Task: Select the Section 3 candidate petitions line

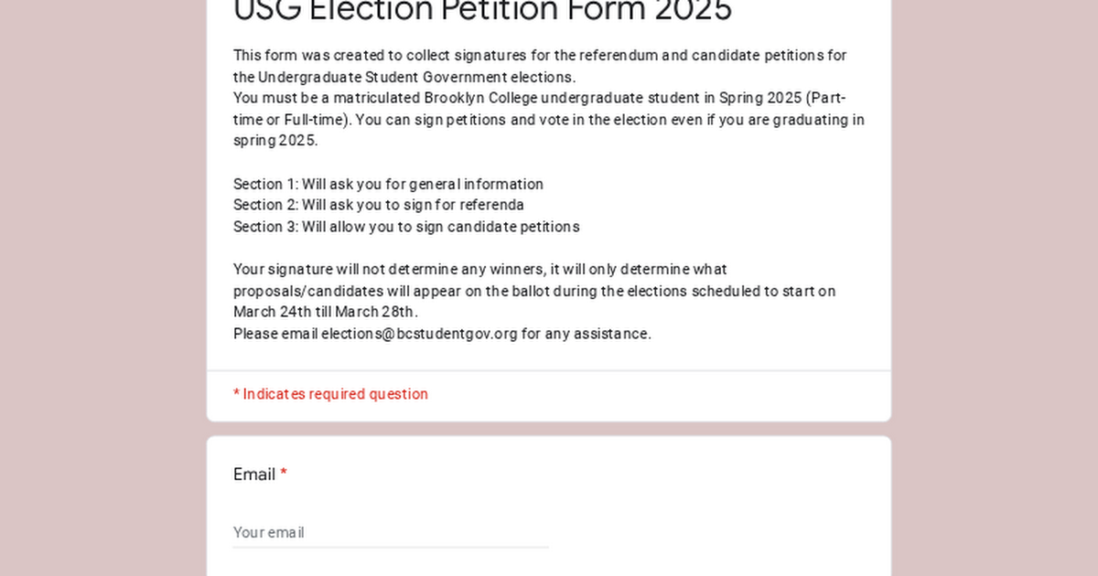Action: (x=406, y=227)
